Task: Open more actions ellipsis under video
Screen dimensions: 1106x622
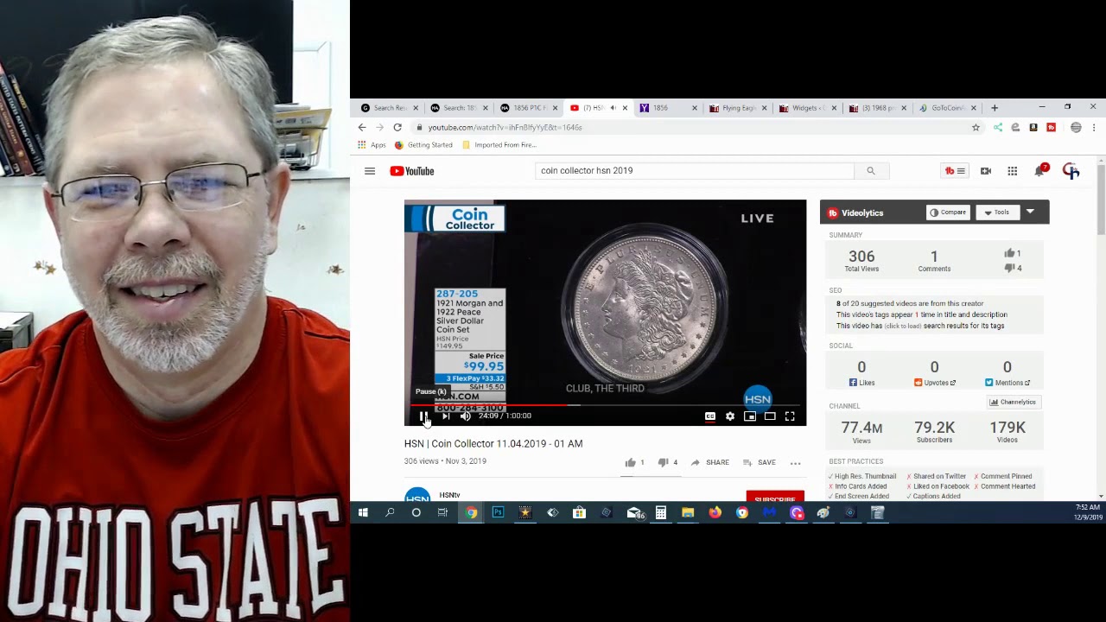Action: 796,462
